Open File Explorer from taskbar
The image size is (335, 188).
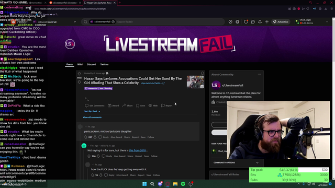click(x=175, y=184)
